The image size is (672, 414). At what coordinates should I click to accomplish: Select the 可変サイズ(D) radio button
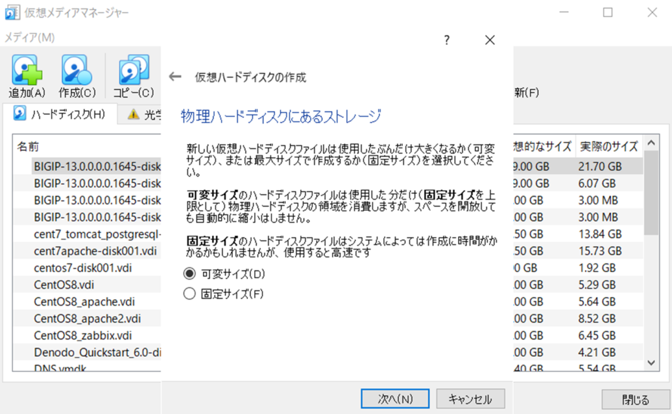click(x=190, y=273)
